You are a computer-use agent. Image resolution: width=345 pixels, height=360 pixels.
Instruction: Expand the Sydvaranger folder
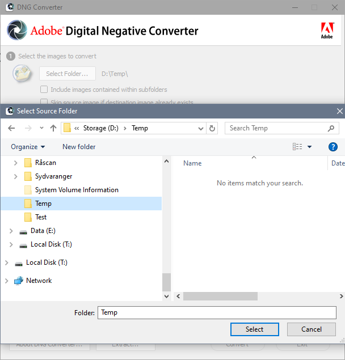[x=15, y=176]
